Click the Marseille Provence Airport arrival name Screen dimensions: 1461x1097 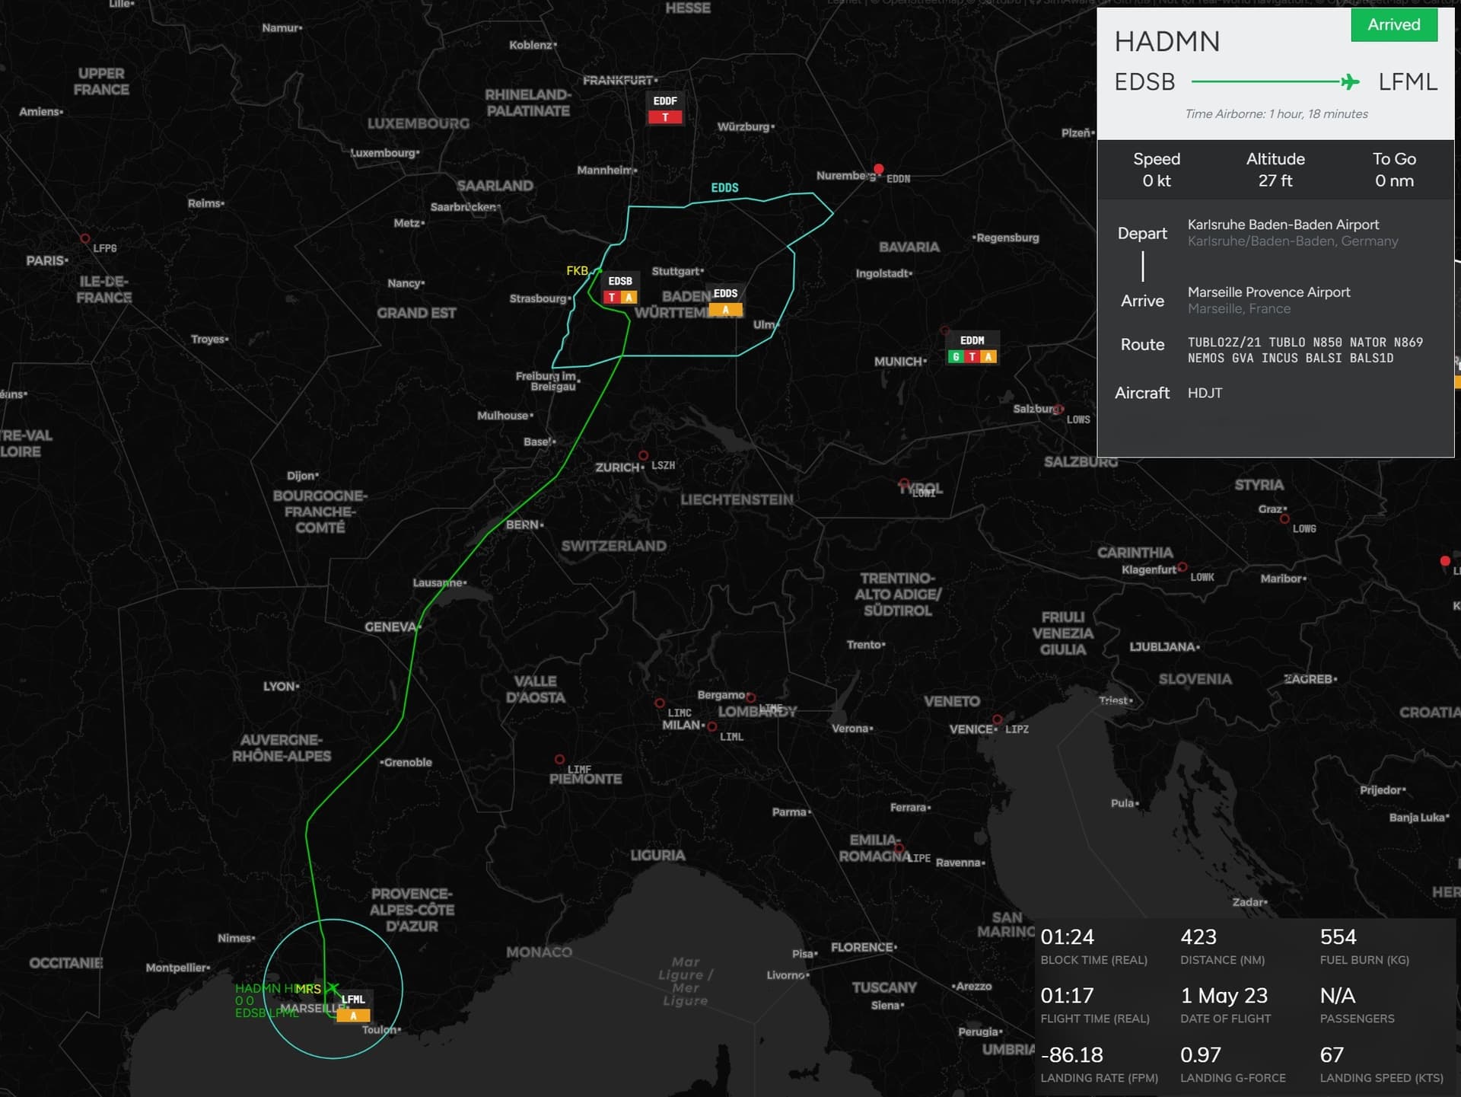pyautogui.click(x=1268, y=292)
